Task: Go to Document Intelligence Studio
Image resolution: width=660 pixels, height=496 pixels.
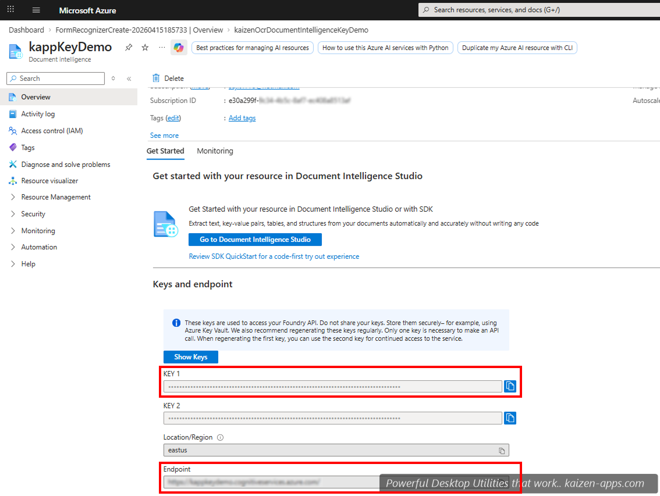Action: click(x=255, y=240)
